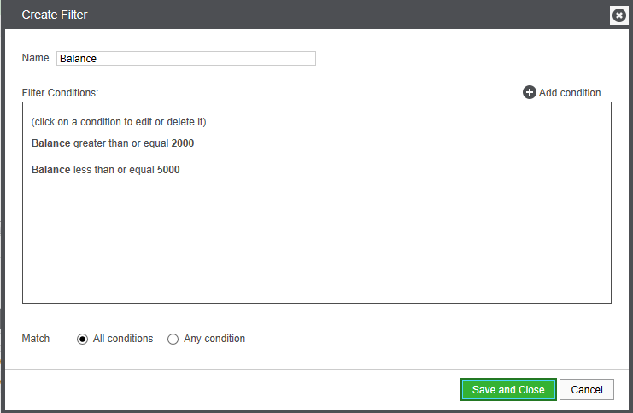
Task: Close the Create Filter dialog
Action: (x=619, y=15)
